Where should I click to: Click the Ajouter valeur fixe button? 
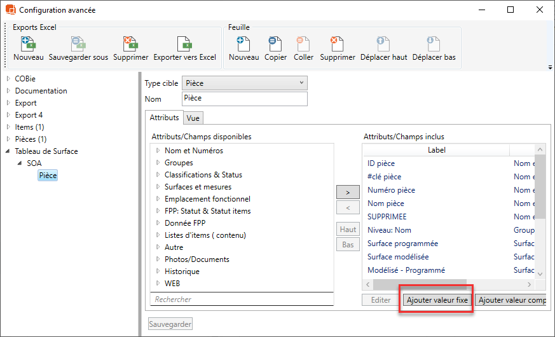coord(437,300)
